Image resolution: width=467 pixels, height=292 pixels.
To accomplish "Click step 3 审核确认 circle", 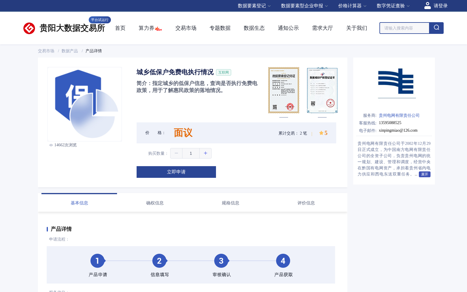I will click(x=221, y=261).
